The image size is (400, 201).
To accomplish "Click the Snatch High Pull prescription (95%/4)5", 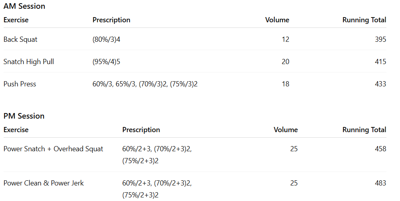I will (106, 62).
